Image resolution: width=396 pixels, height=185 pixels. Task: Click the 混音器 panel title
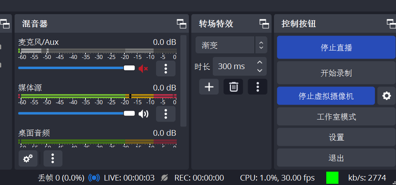[35, 24]
